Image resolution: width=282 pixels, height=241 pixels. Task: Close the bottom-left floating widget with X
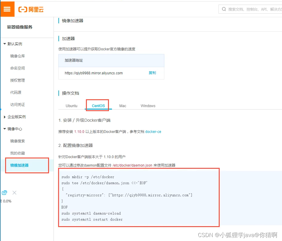15,193
